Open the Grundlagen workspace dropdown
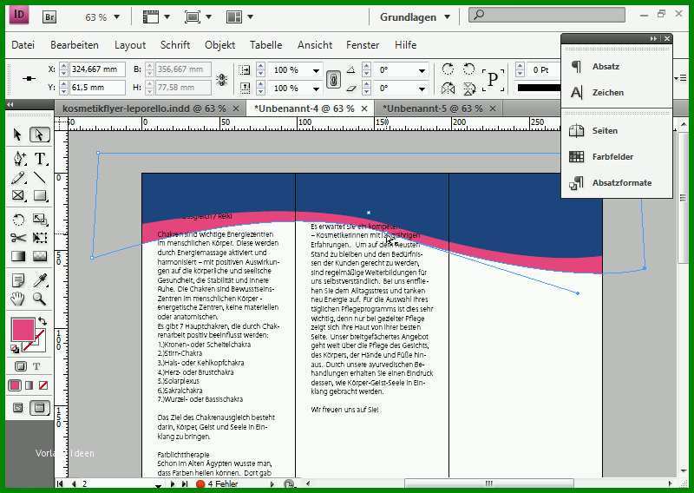This screenshot has width=694, height=493. tap(415, 17)
